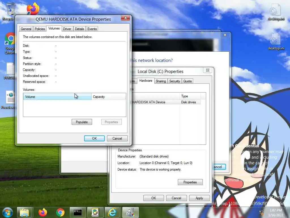Close the Local Disk (C:) Properties window
The width and height of the screenshot is (290, 218).
[x=208, y=70]
